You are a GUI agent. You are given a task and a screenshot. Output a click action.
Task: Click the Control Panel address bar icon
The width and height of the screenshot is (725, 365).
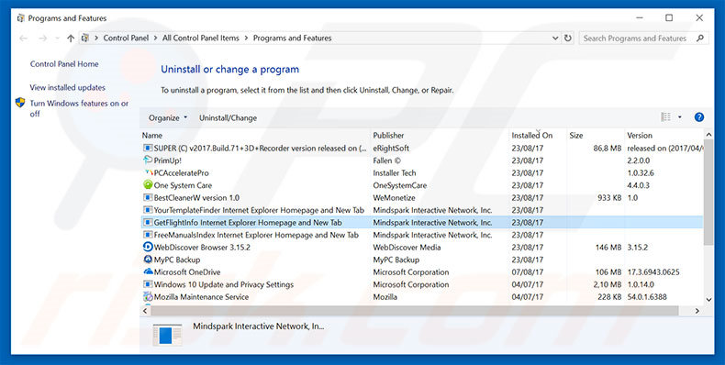click(x=84, y=39)
